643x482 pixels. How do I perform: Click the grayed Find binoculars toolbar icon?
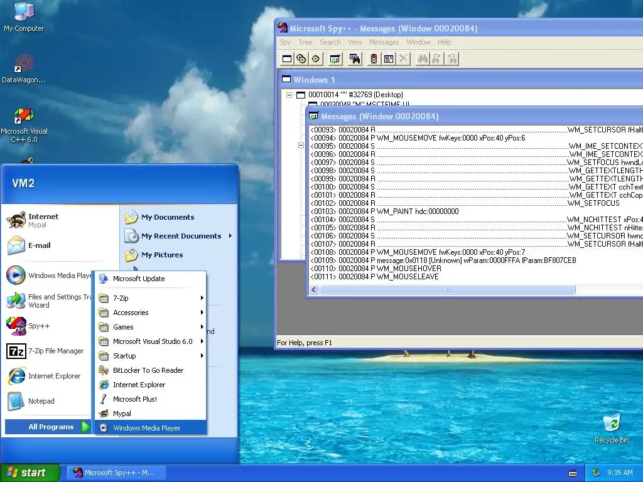423,58
